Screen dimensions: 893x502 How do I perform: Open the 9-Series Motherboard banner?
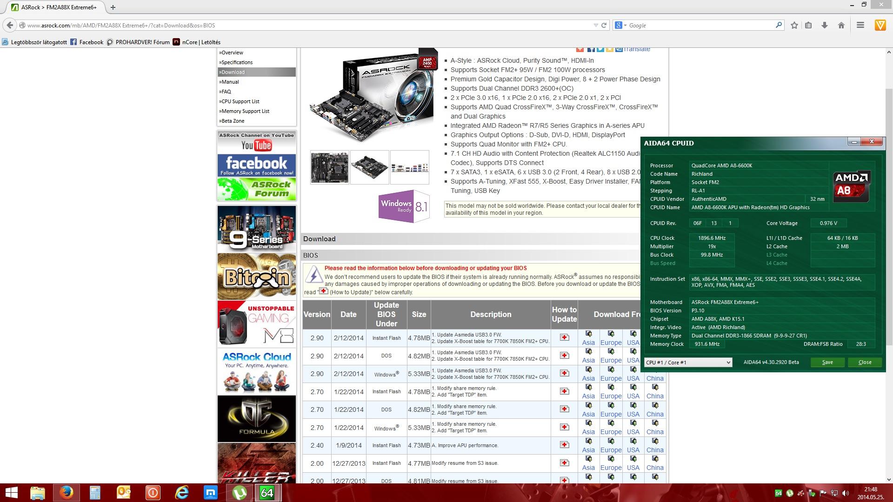pos(256,229)
